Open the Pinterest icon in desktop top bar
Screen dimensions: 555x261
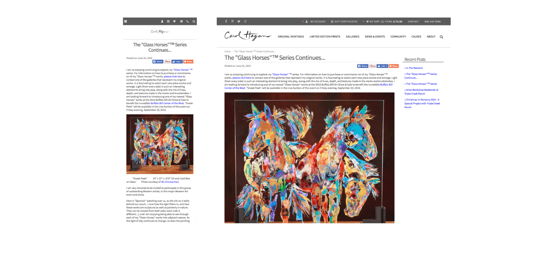232,21
